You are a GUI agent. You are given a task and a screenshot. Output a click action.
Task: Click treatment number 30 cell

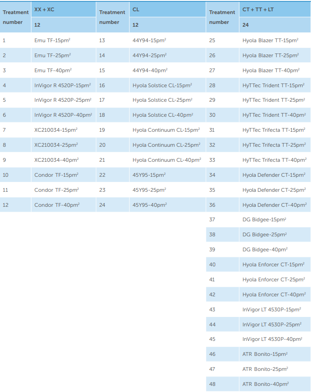(222, 115)
